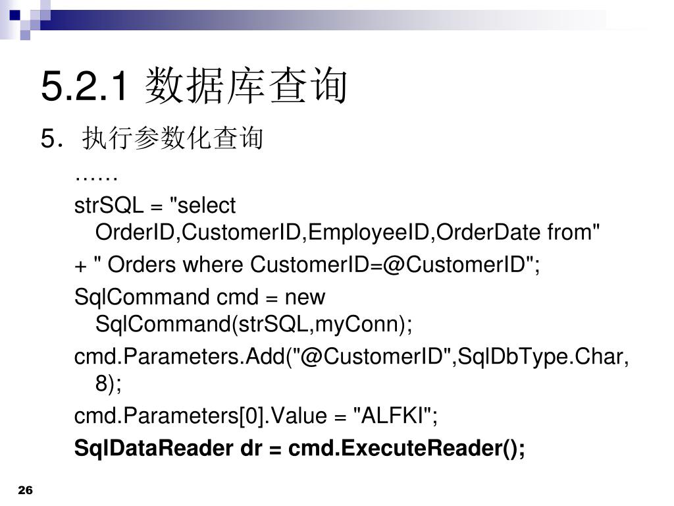
Task: Click the cmd.Parameters.Add line
Action: click(x=351, y=357)
